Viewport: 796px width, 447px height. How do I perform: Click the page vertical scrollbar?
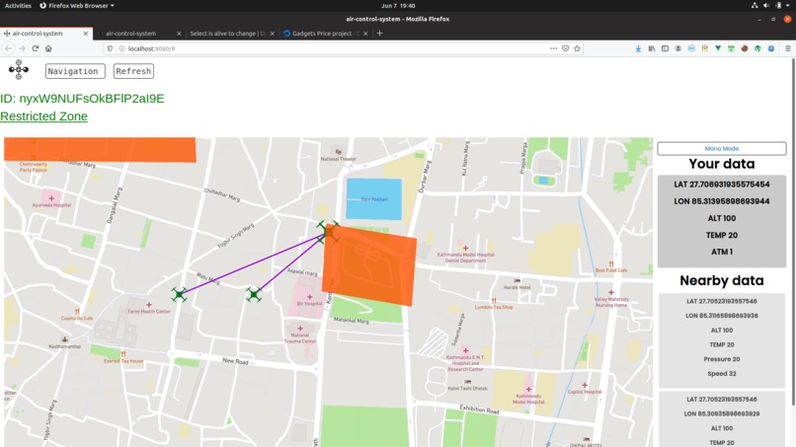(792, 234)
